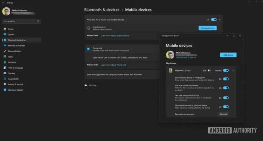
Task: Click the Remove from account label
Action: [184, 114]
